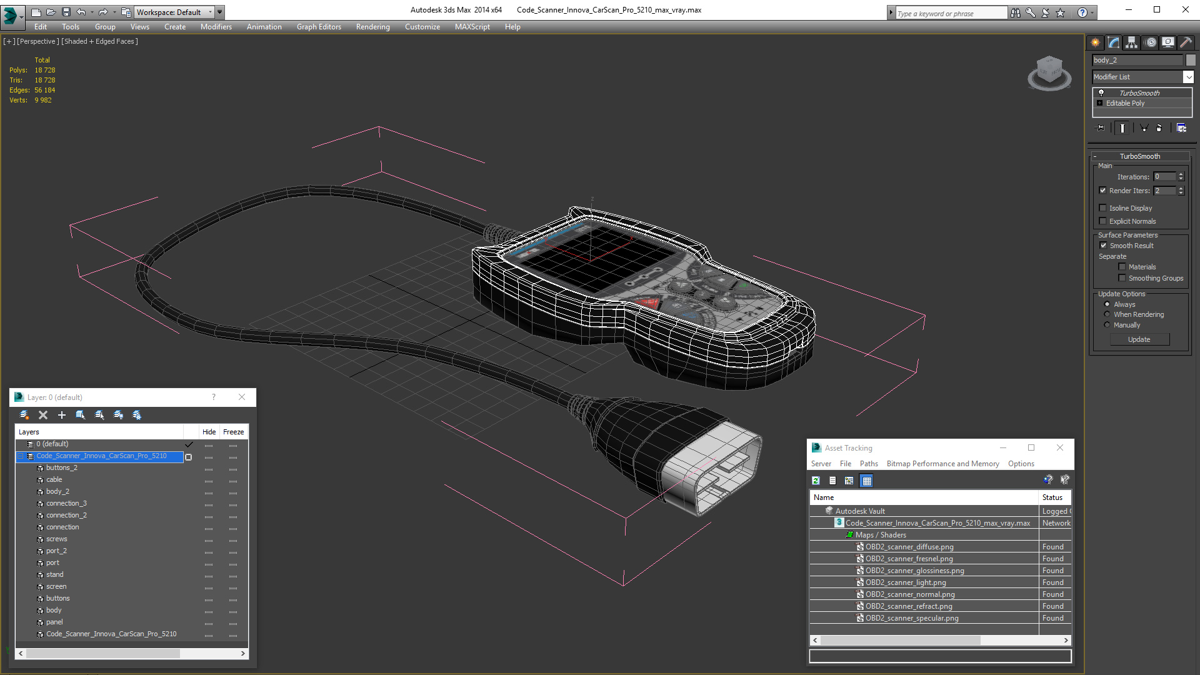The width and height of the screenshot is (1200, 675).
Task: Click the Freeze column header
Action: click(x=233, y=432)
